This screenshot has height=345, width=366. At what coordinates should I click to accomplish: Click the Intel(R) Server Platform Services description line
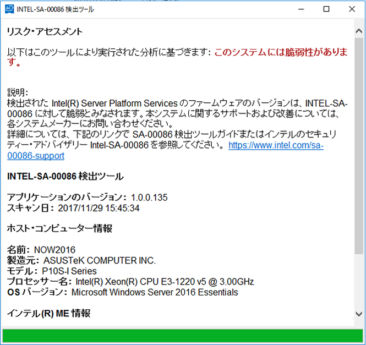pyautogui.click(x=177, y=103)
